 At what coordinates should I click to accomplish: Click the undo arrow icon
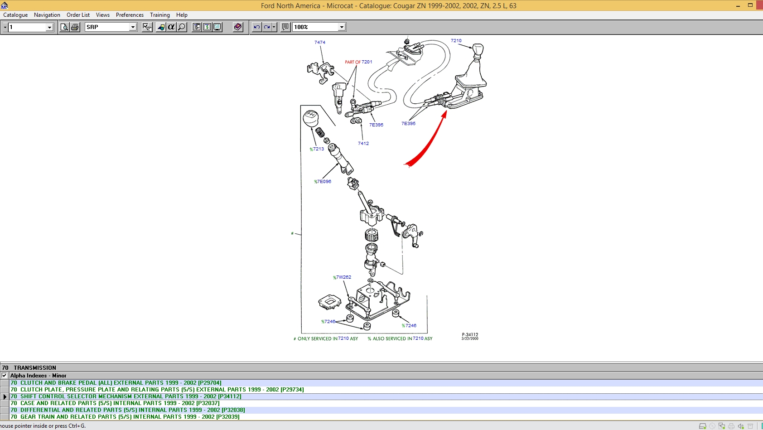click(x=257, y=27)
